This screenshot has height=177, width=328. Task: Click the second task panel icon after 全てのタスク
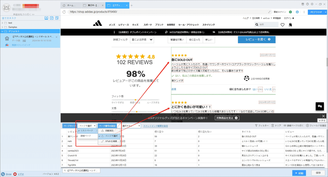[x=52, y=18]
